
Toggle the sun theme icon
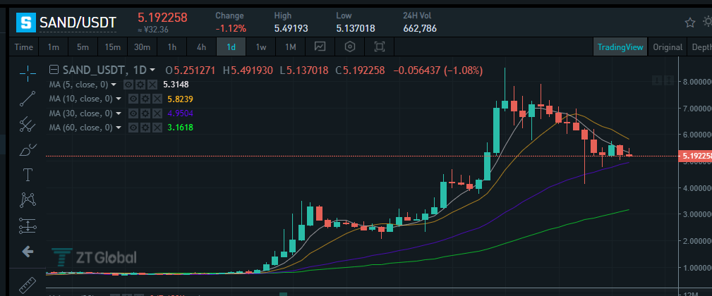(708, 22)
